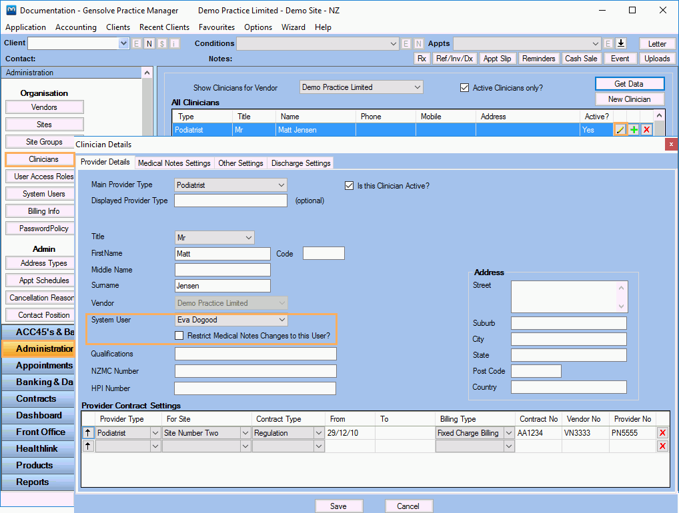Click the Rx button
The width and height of the screenshot is (679, 513).
click(422, 59)
